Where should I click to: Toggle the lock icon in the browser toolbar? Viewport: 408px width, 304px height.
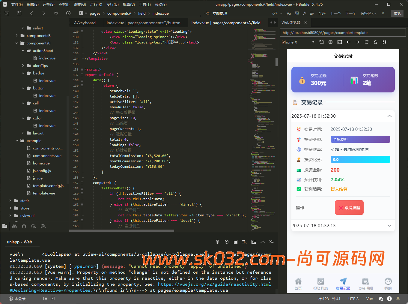point(375,42)
